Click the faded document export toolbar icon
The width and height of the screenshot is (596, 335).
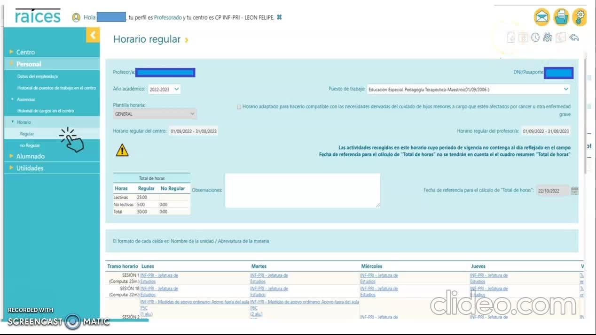click(511, 38)
